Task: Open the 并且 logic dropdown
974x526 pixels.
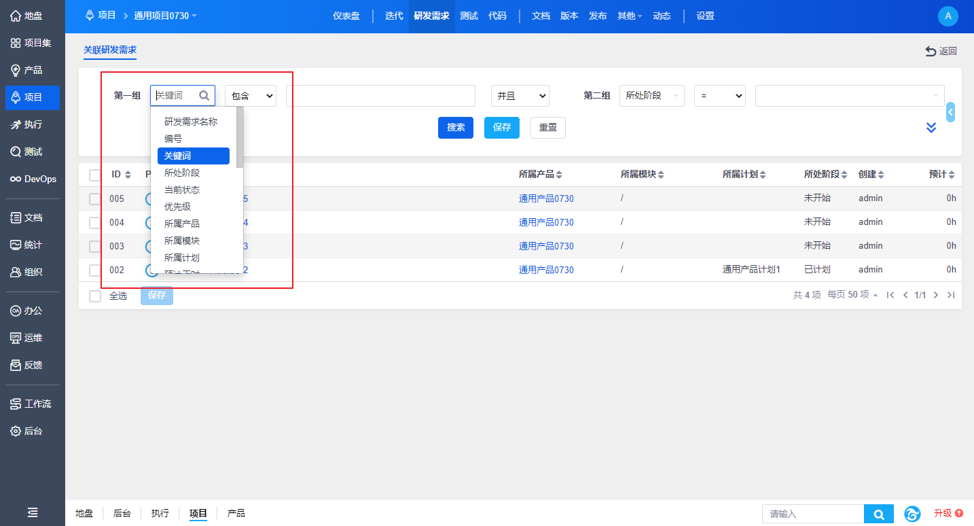Action: [x=520, y=96]
